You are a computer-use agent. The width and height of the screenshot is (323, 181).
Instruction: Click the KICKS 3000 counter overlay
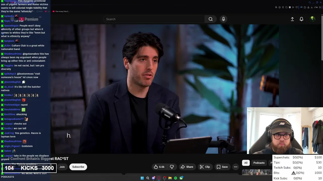(29, 168)
